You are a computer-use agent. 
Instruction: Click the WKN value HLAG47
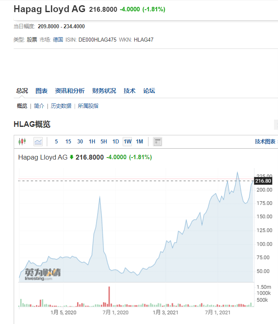[x=144, y=40]
